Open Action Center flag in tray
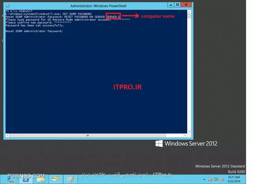This screenshot has height=184, width=253. 210,179
